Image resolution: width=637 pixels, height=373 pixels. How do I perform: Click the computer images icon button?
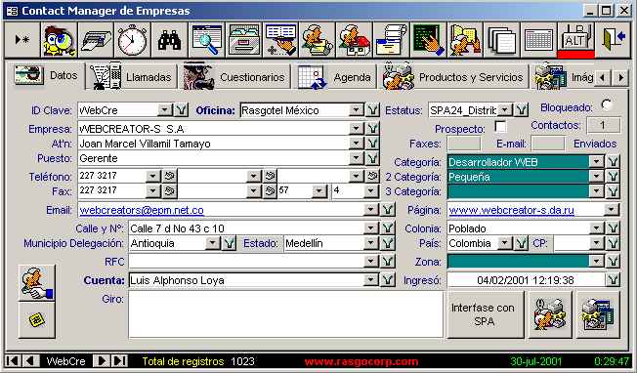[x=598, y=314]
